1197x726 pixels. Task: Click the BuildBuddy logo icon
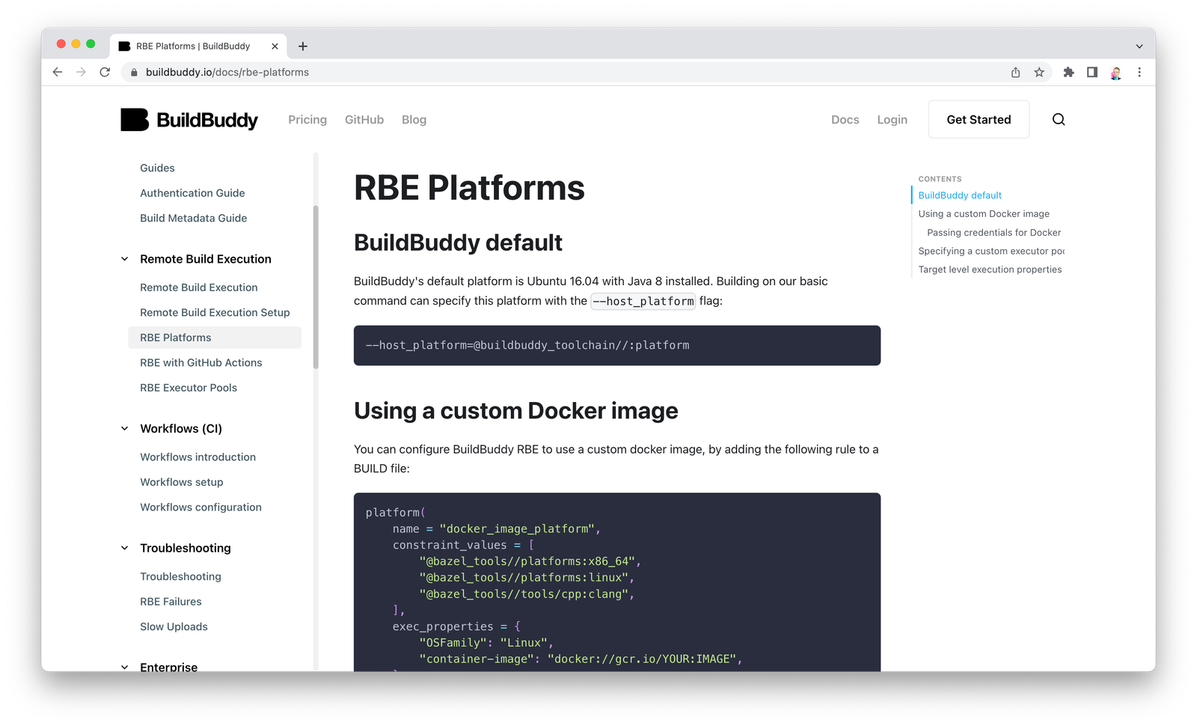pyautogui.click(x=135, y=120)
